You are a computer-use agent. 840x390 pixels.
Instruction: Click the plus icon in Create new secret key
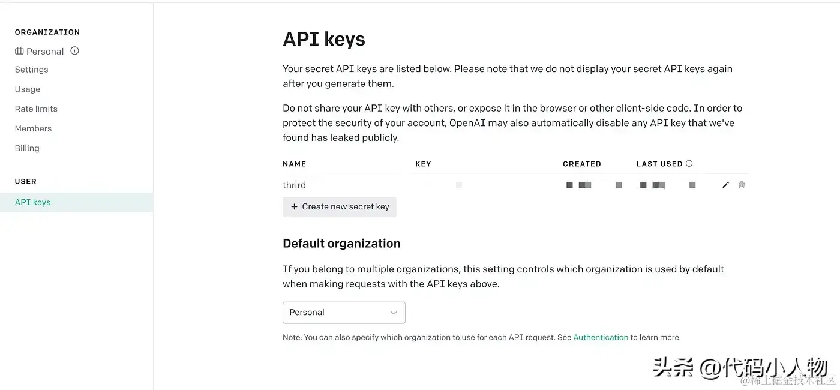(x=294, y=206)
